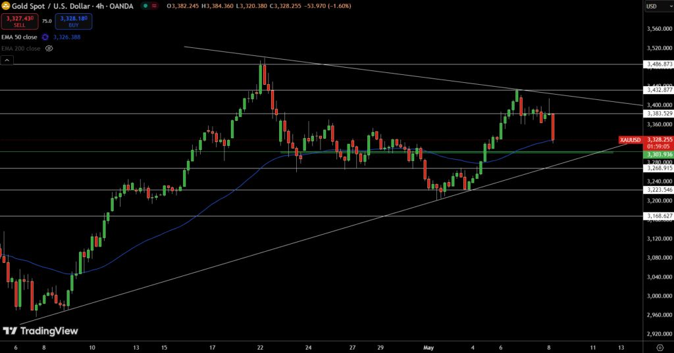Select the 3,223.546 horizontal level label
The width and height of the screenshot is (674, 353).
658,190
